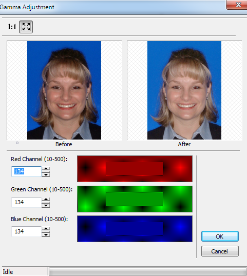Image resolution: width=247 pixels, height=276 pixels.
Task: Click the blue gamma calibration swatch
Action: coord(135,229)
